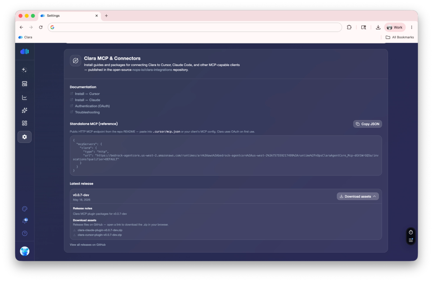Click the Standalone MCP (reference) heading

(94, 124)
